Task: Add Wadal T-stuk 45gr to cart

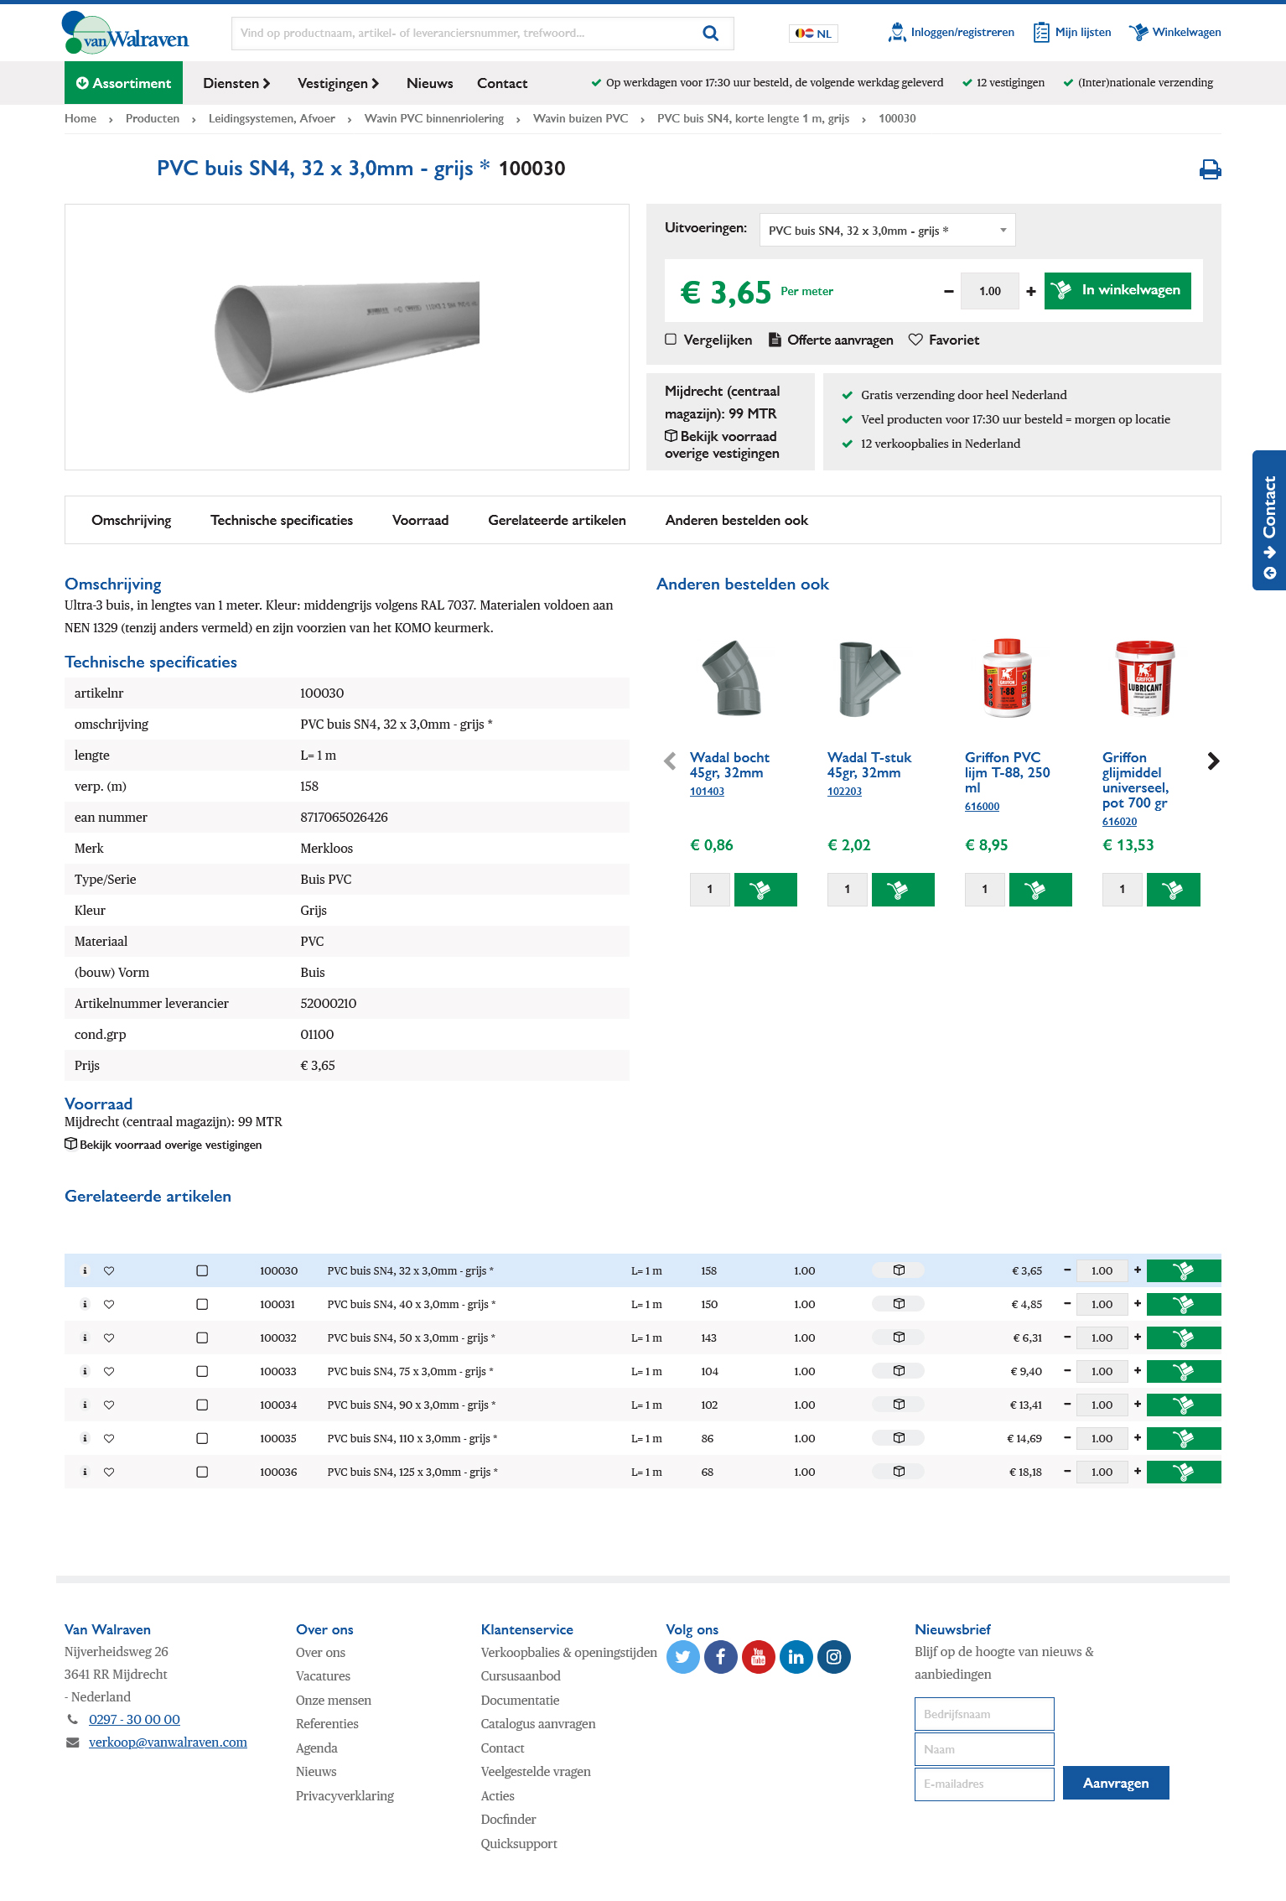Action: click(903, 890)
